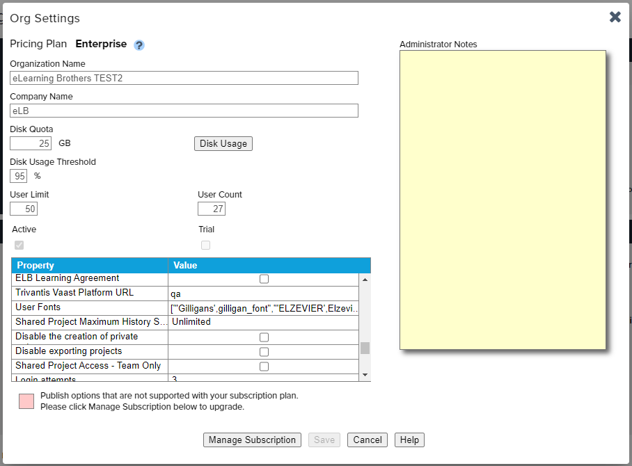Click Manage Subscription button
The width and height of the screenshot is (632, 466).
click(x=253, y=440)
